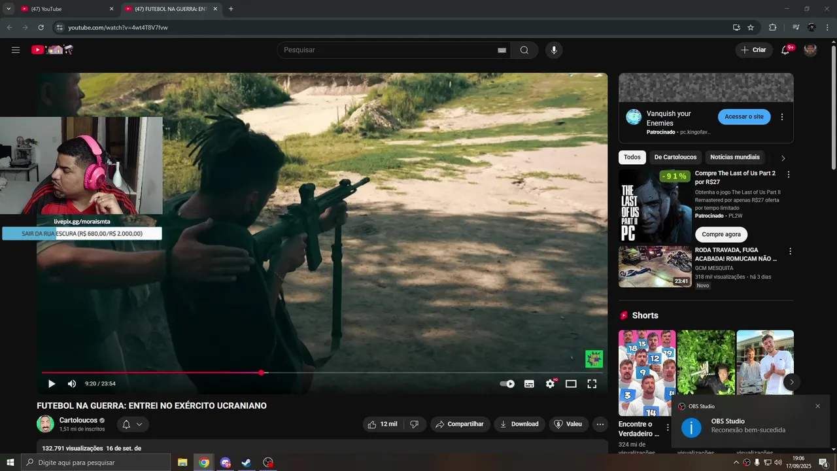The height and width of the screenshot is (471, 837).
Task: Show next Shorts with the arrow button
Action: click(791, 382)
